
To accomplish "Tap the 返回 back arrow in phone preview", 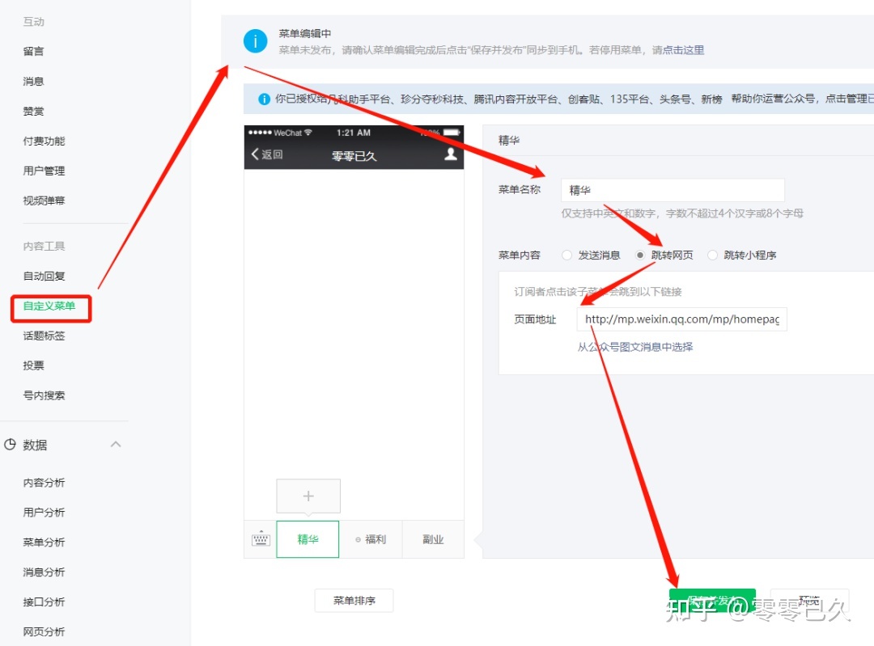I will [267, 154].
